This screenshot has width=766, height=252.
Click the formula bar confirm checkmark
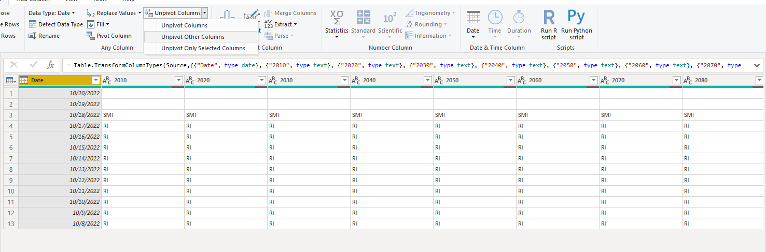tap(33, 65)
